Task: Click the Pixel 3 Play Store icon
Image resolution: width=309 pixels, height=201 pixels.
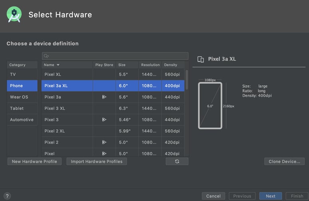Action: [104, 120]
